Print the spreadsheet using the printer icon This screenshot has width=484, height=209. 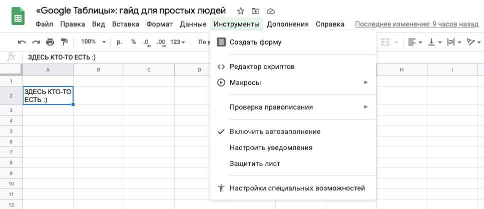pos(50,42)
